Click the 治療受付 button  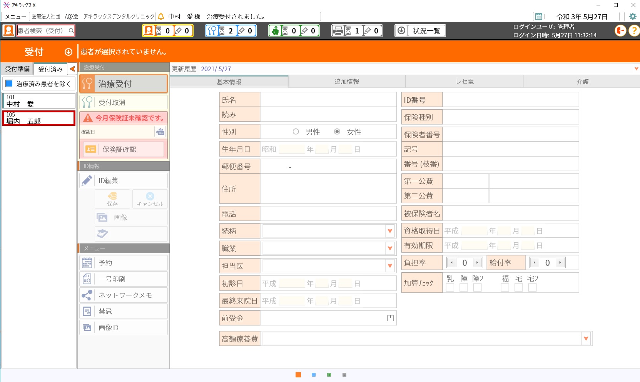pos(124,83)
